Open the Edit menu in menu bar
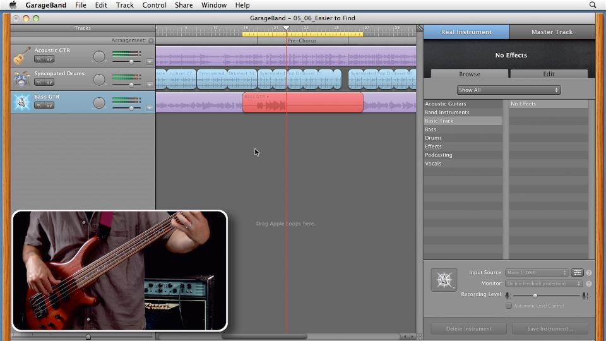The width and height of the screenshot is (606, 341). tap(101, 5)
